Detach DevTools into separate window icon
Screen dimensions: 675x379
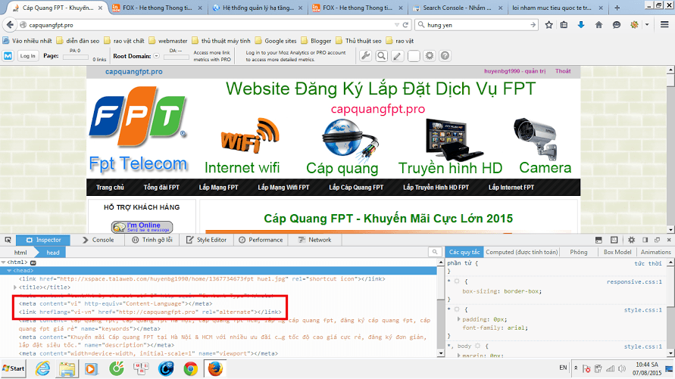click(x=657, y=240)
